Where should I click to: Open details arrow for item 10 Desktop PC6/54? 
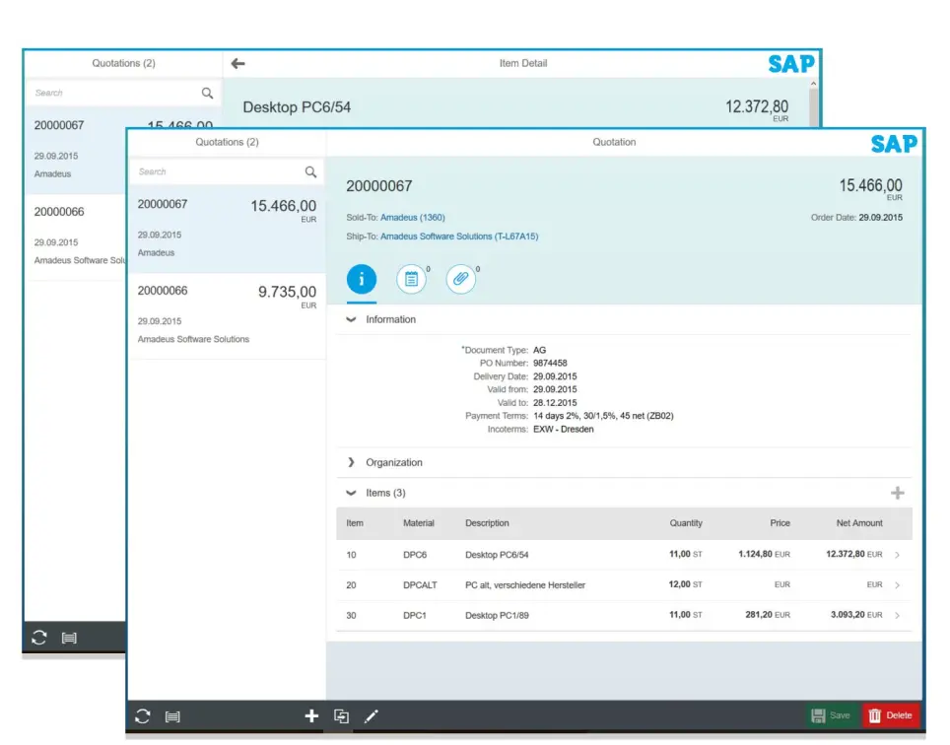coord(898,555)
